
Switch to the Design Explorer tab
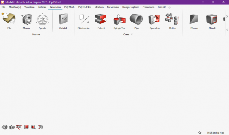pyautogui.click(x=131, y=7)
